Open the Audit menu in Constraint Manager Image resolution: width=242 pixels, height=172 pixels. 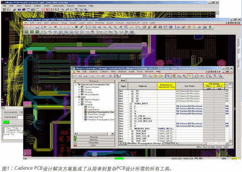click(131, 71)
